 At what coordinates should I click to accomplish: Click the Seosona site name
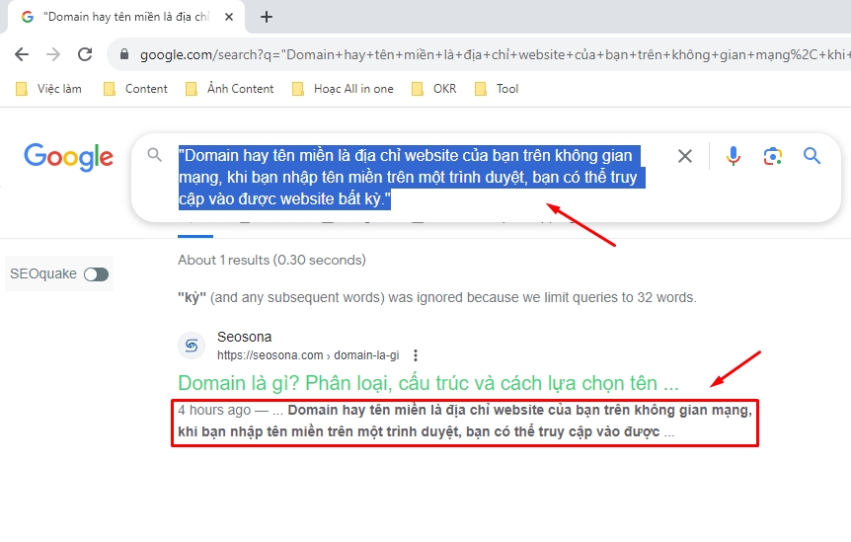[x=244, y=337]
